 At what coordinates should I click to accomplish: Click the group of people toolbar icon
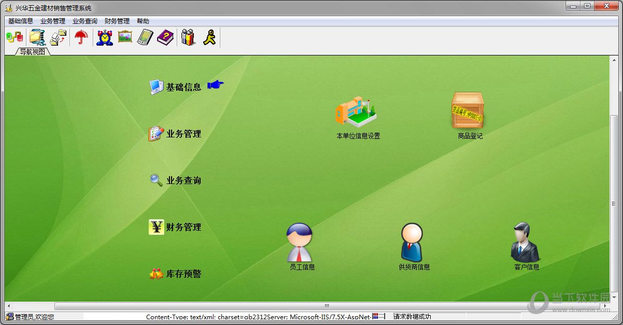(x=188, y=37)
